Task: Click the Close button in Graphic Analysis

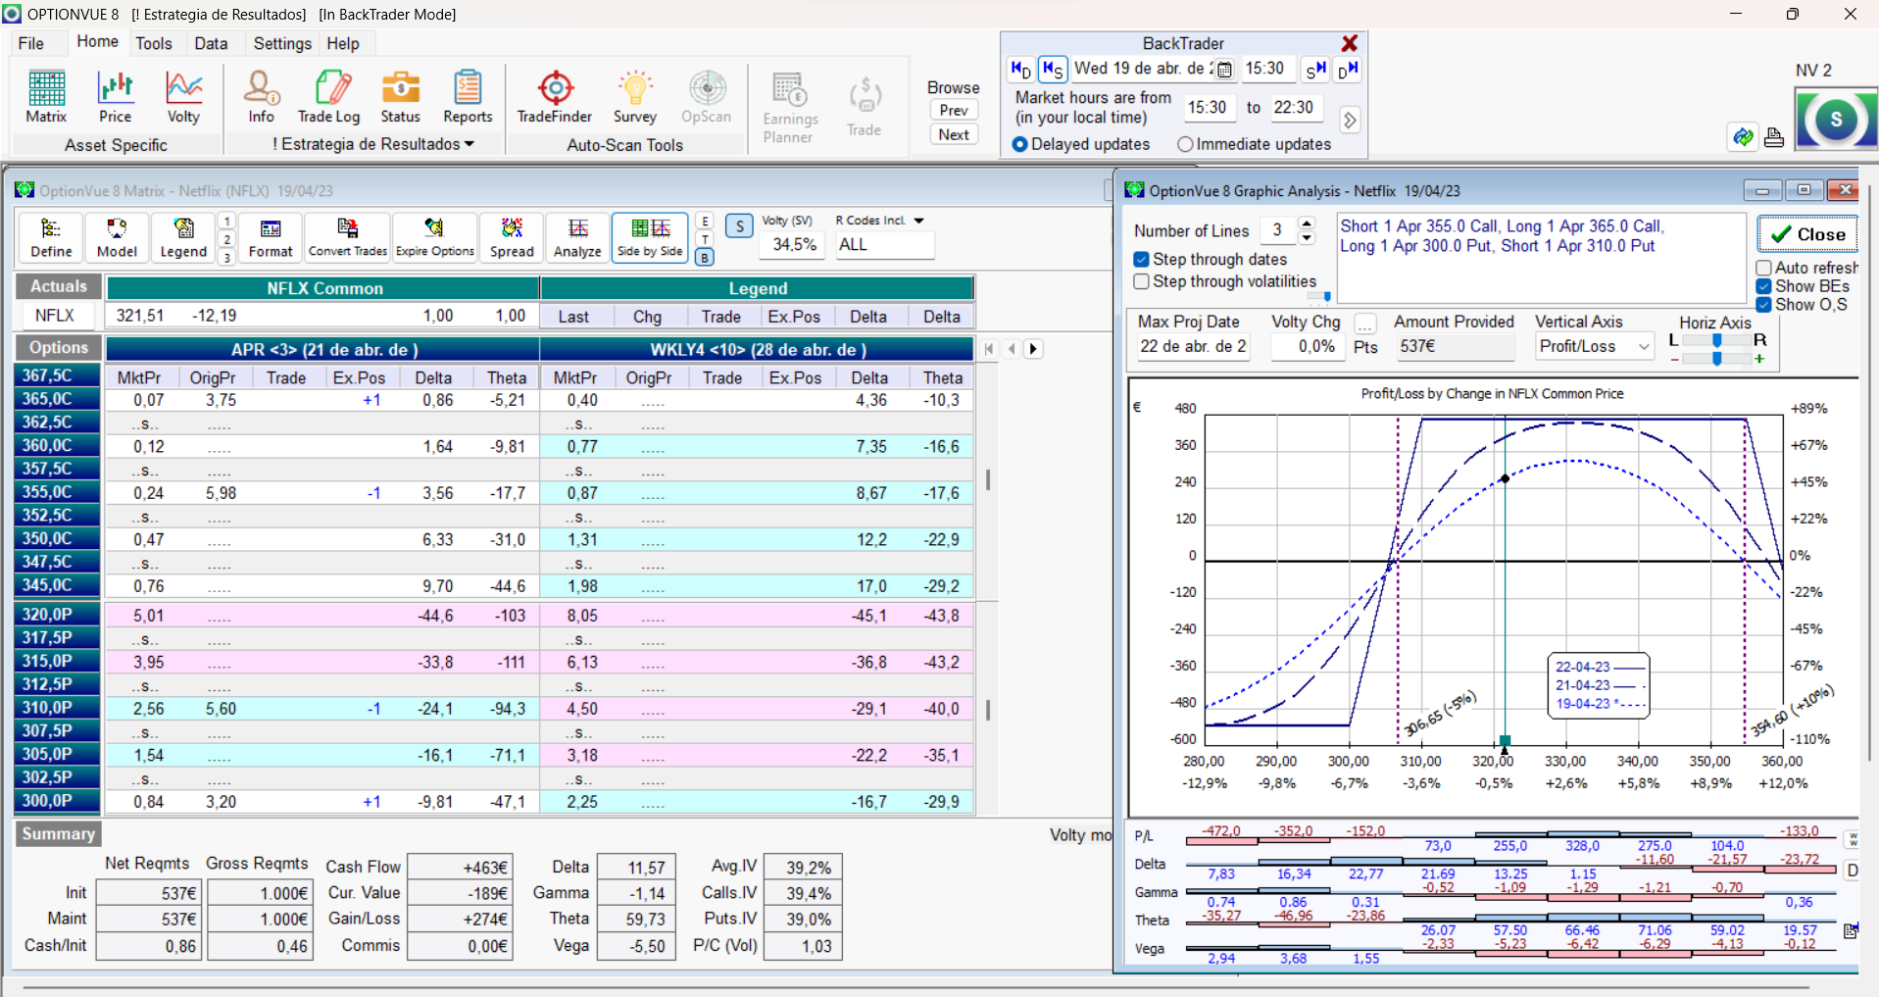Action: (x=1807, y=234)
